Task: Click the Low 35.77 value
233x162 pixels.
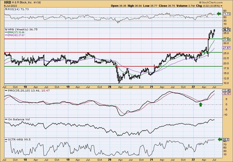Action: (x=150, y=6)
